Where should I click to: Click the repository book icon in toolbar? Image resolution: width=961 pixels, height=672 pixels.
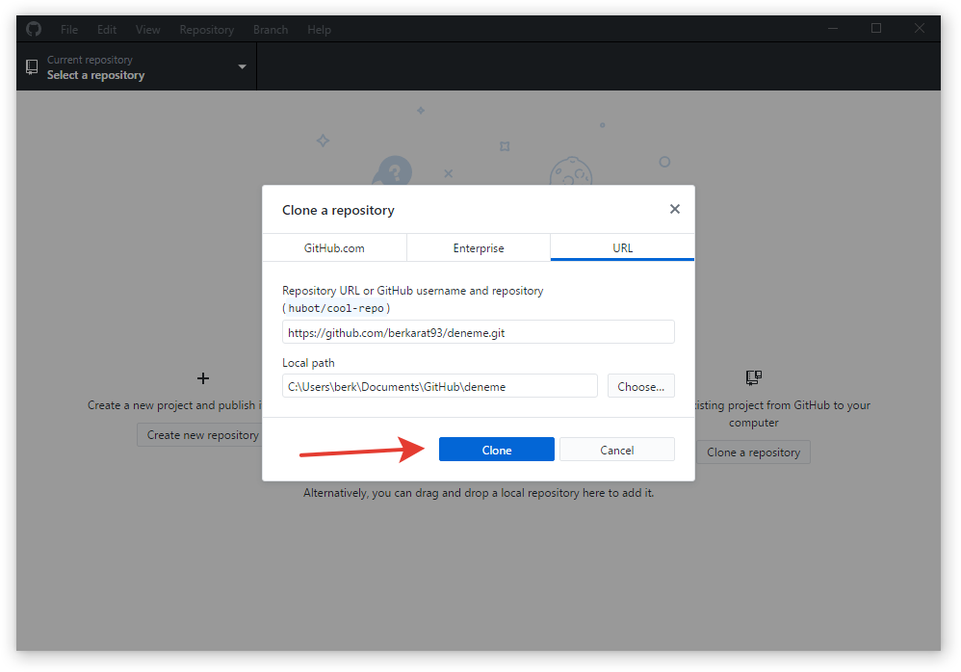pos(32,66)
